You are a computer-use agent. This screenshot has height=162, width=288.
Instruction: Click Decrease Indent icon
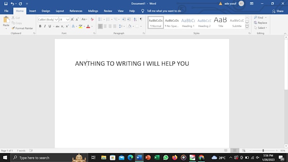coord(124,19)
